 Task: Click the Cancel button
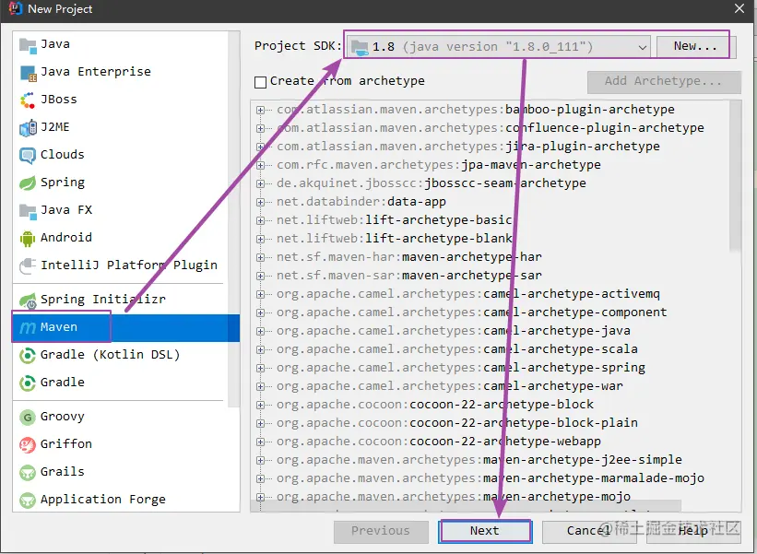point(587,531)
